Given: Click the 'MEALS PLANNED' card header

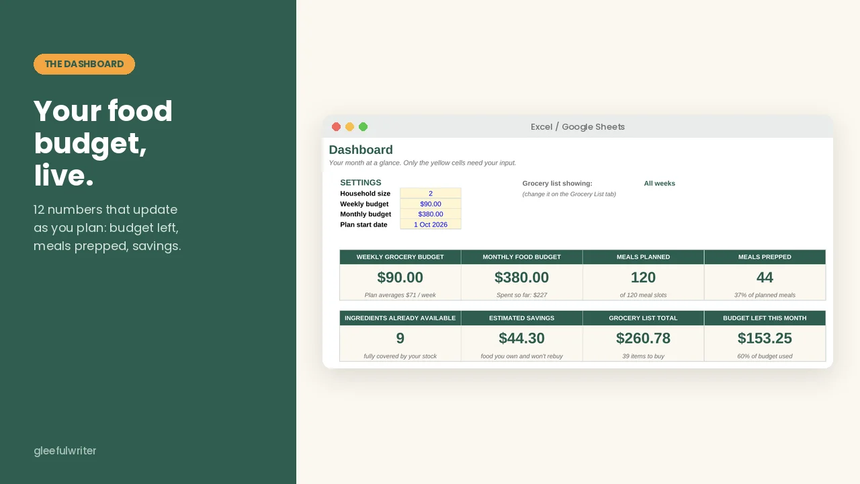Looking at the screenshot, I should (x=644, y=257).
